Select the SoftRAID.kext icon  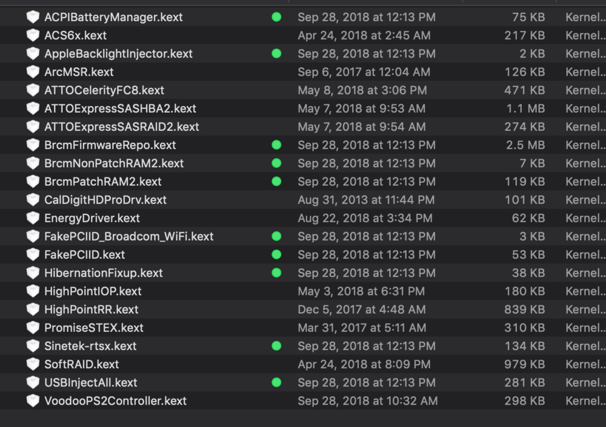33,365
